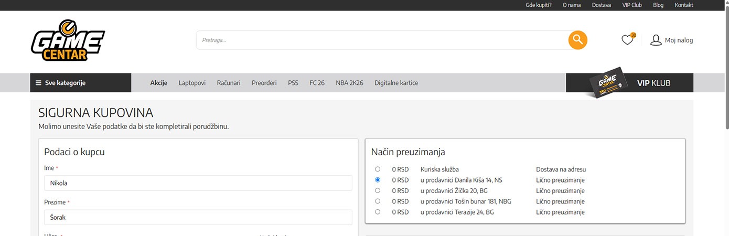Click the Moj nalog user icon
This screenshot has height=236, width=729.
click(x=656, y=40)
